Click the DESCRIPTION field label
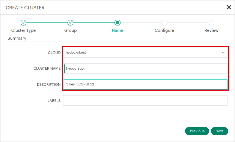The width and height of the screenshot is (235, 142). point(49,85)
